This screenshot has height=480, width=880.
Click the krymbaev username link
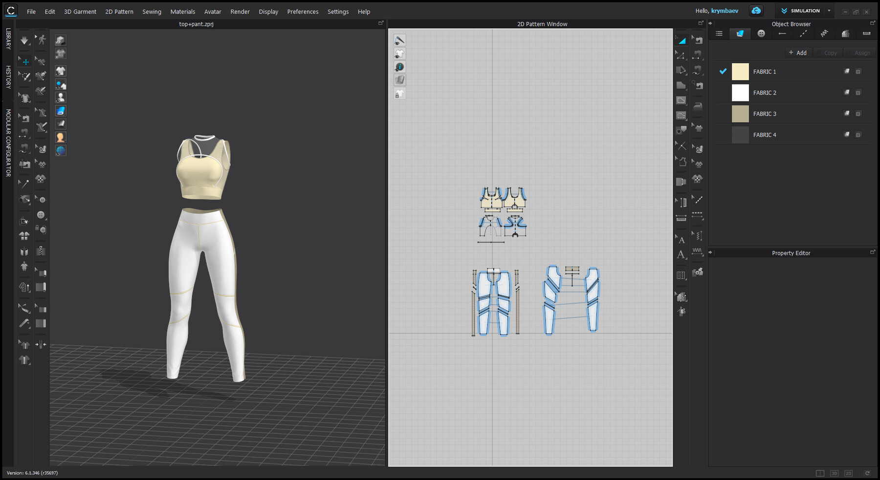click(x=725, y=11)
